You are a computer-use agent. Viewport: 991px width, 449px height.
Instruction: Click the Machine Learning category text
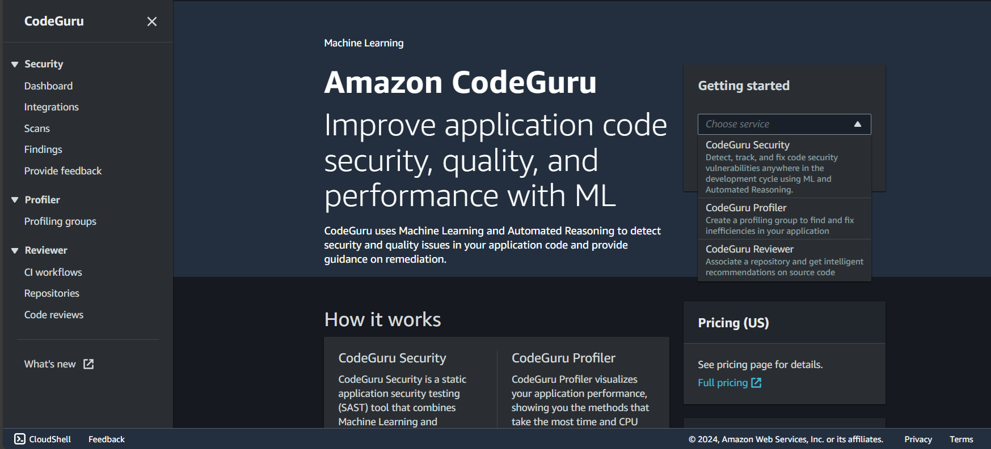tap(364, 43)
